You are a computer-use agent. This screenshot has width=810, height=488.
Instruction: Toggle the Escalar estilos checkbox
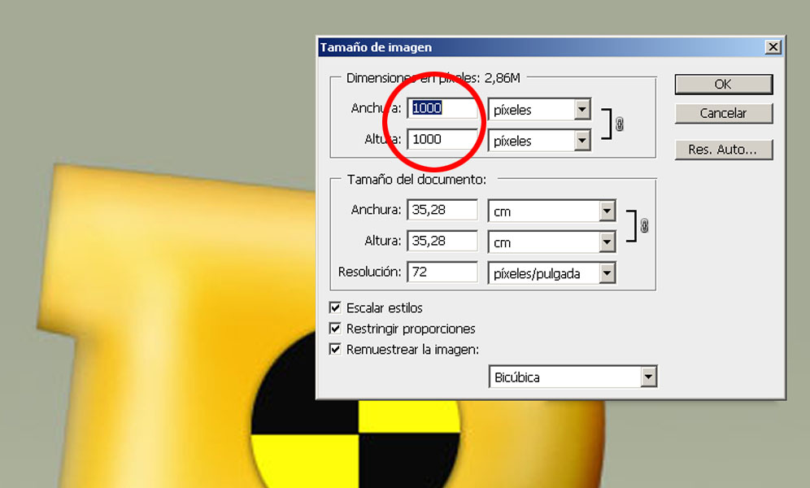pyautogui.click(x=335, y=307)
